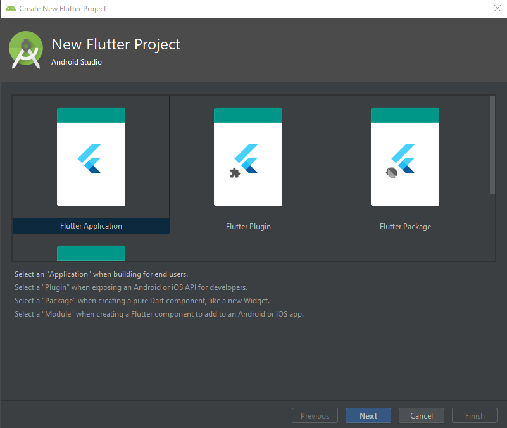
Task: Click the New Flutter Project heading
Action: (x=116, y=44)
